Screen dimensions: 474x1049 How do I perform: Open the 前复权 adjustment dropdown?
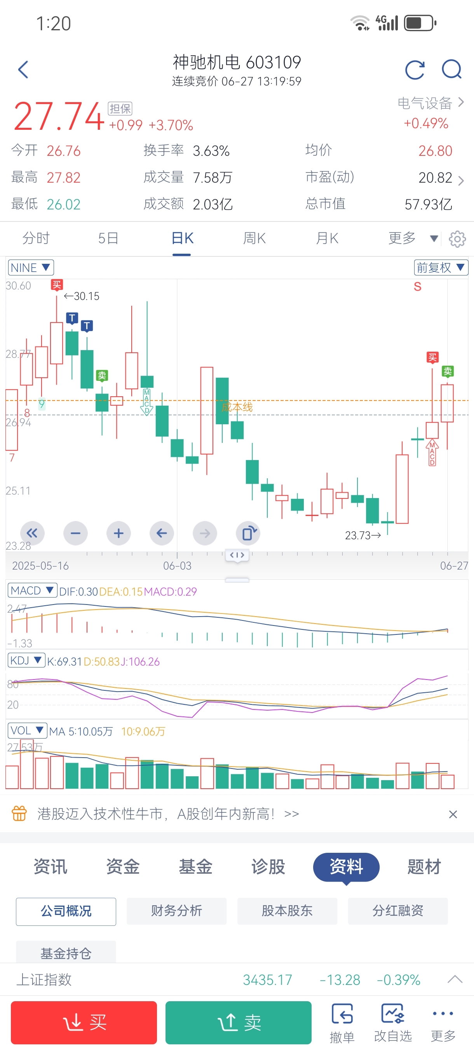click(x=441, y=268)
